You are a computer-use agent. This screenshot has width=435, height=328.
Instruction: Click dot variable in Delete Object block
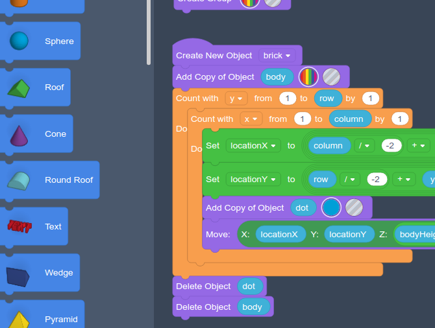point(250,286)
